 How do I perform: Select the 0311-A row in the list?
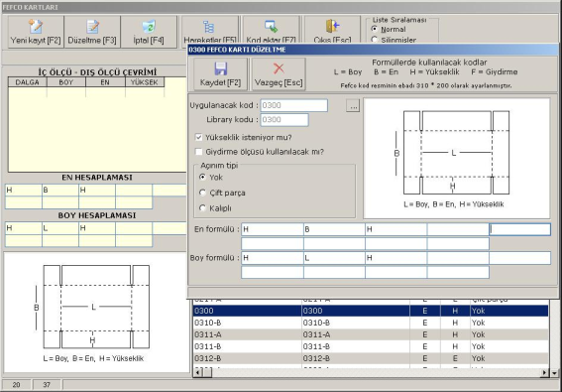click(371, 334)
